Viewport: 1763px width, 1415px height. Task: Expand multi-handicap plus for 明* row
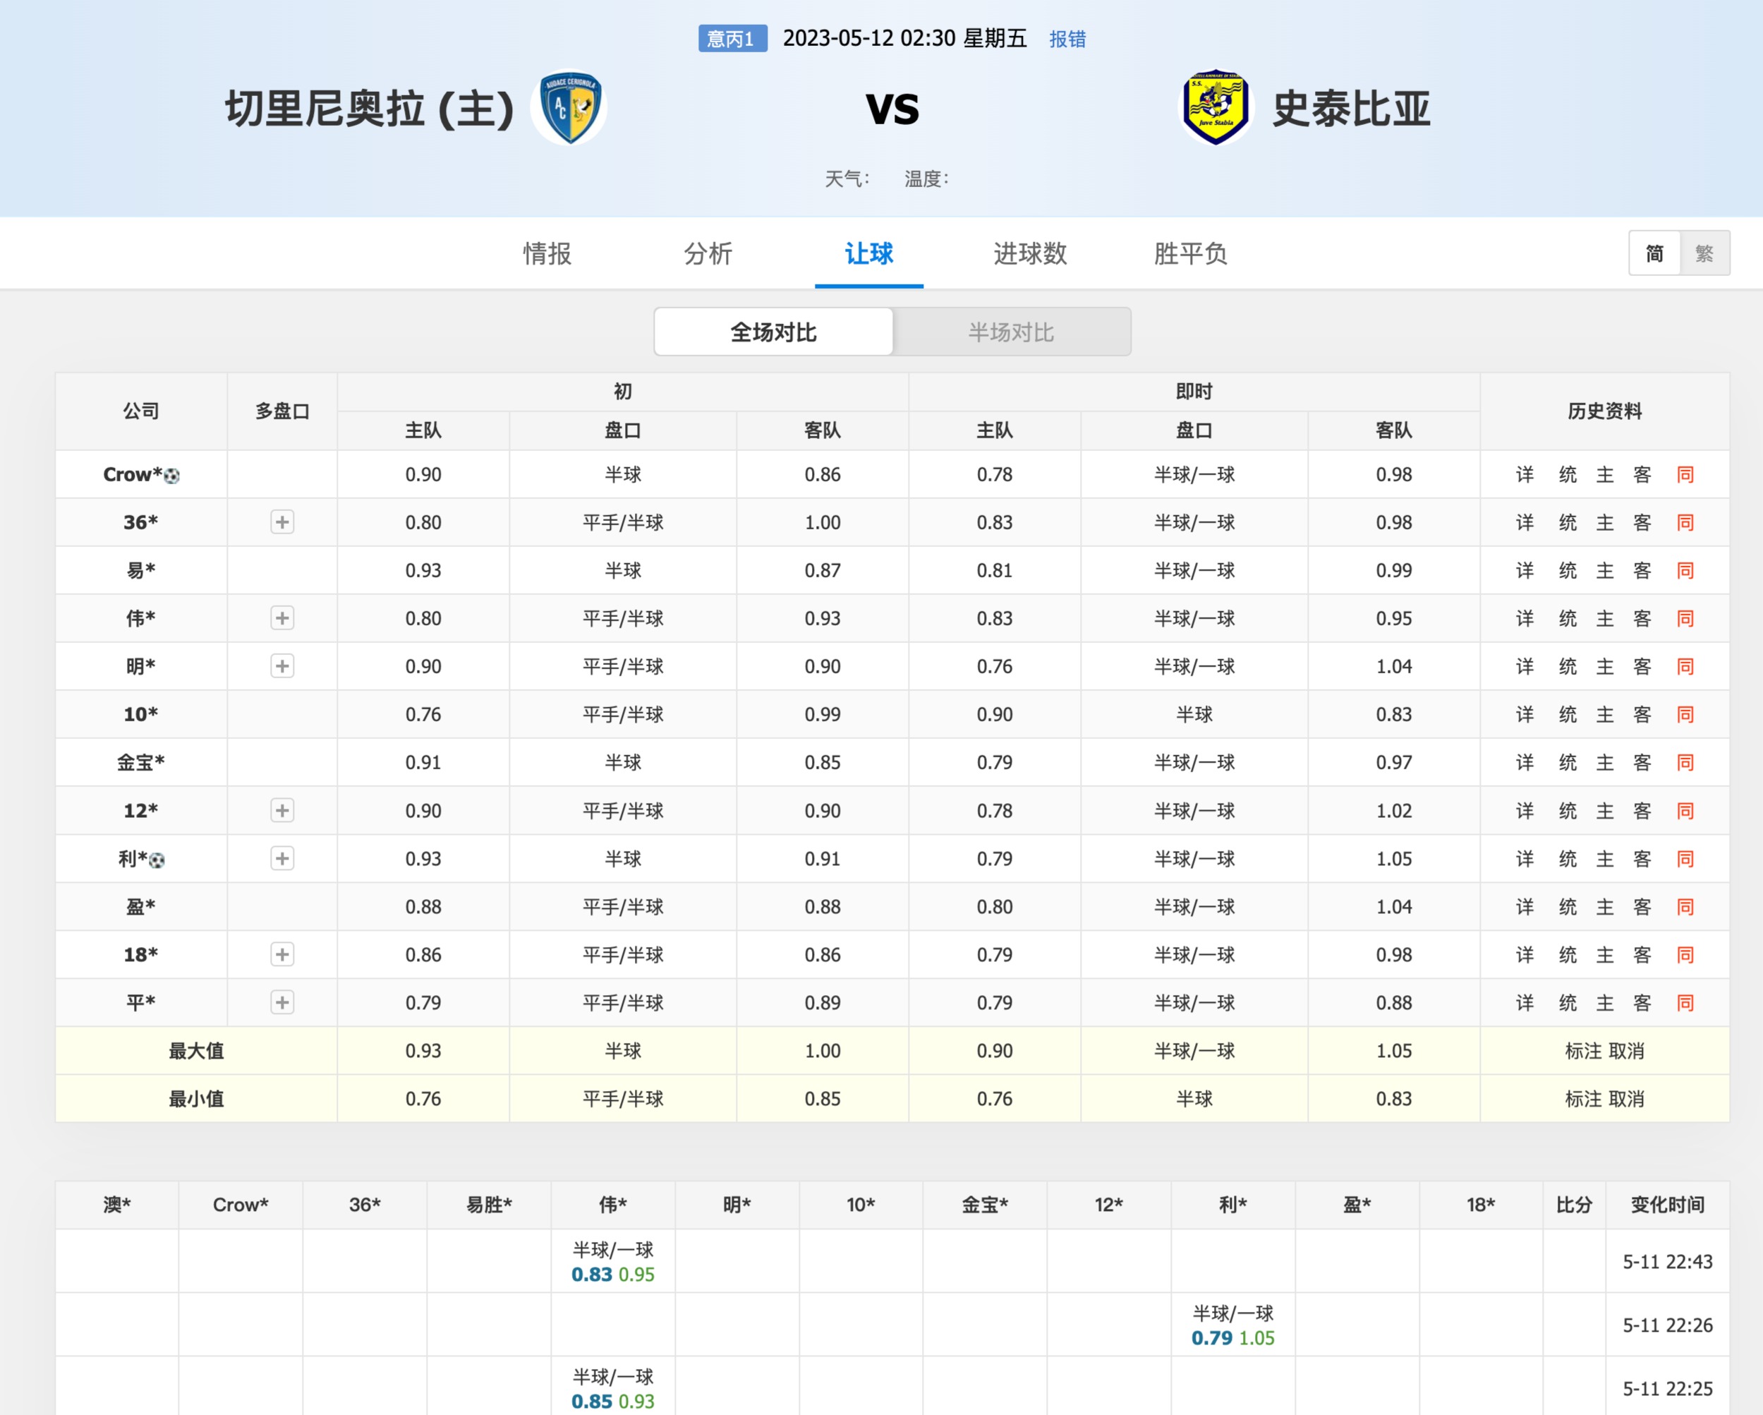[x=282, y=666]
